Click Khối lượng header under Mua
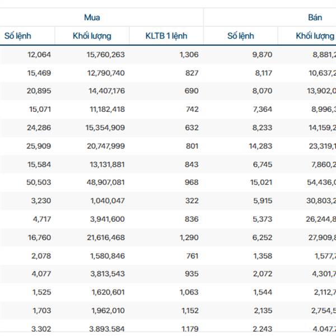The width and height of the screenshot is (336, 336). pyautogui.click(x=92, y=36)
